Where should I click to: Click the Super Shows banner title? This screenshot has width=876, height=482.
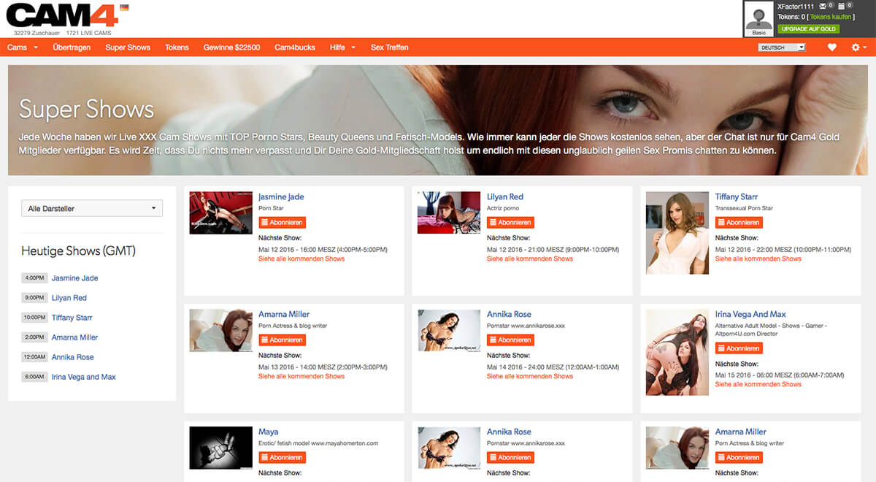(x=86, y=109)
